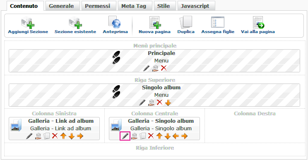
Task: Delete Singolo album menu in Riga Superiore
Action: (x=159, y=103)
